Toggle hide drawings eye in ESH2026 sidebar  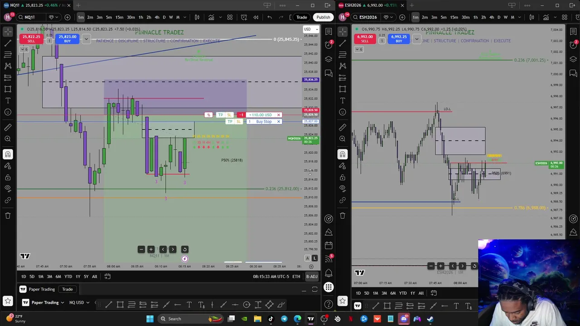(x=343, y=188)
